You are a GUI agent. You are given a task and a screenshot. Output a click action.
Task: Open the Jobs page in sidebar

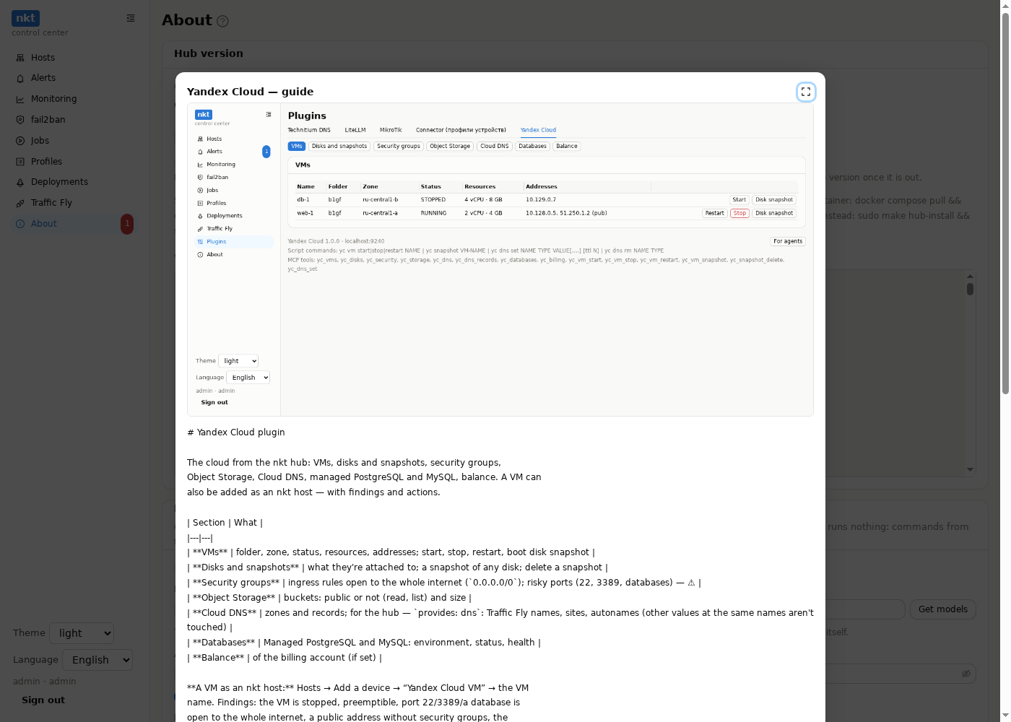(74, 141)
